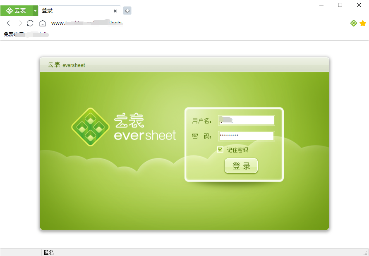Switch to the 登录 tab
Viewport: 369px width, 256px height.
click(79, 11)
